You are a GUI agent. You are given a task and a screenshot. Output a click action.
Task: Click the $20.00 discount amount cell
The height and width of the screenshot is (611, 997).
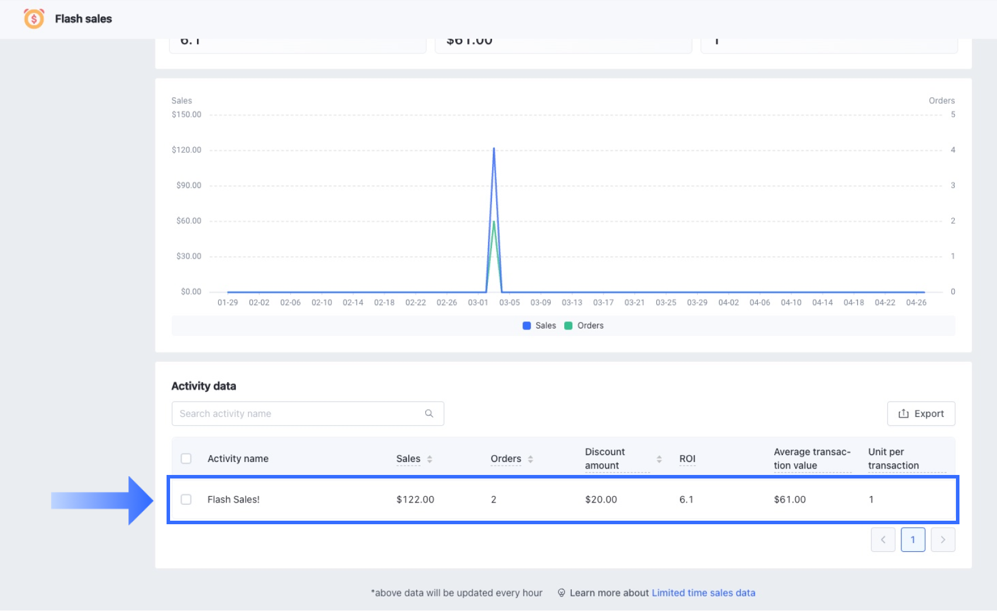tap(601, 500)
